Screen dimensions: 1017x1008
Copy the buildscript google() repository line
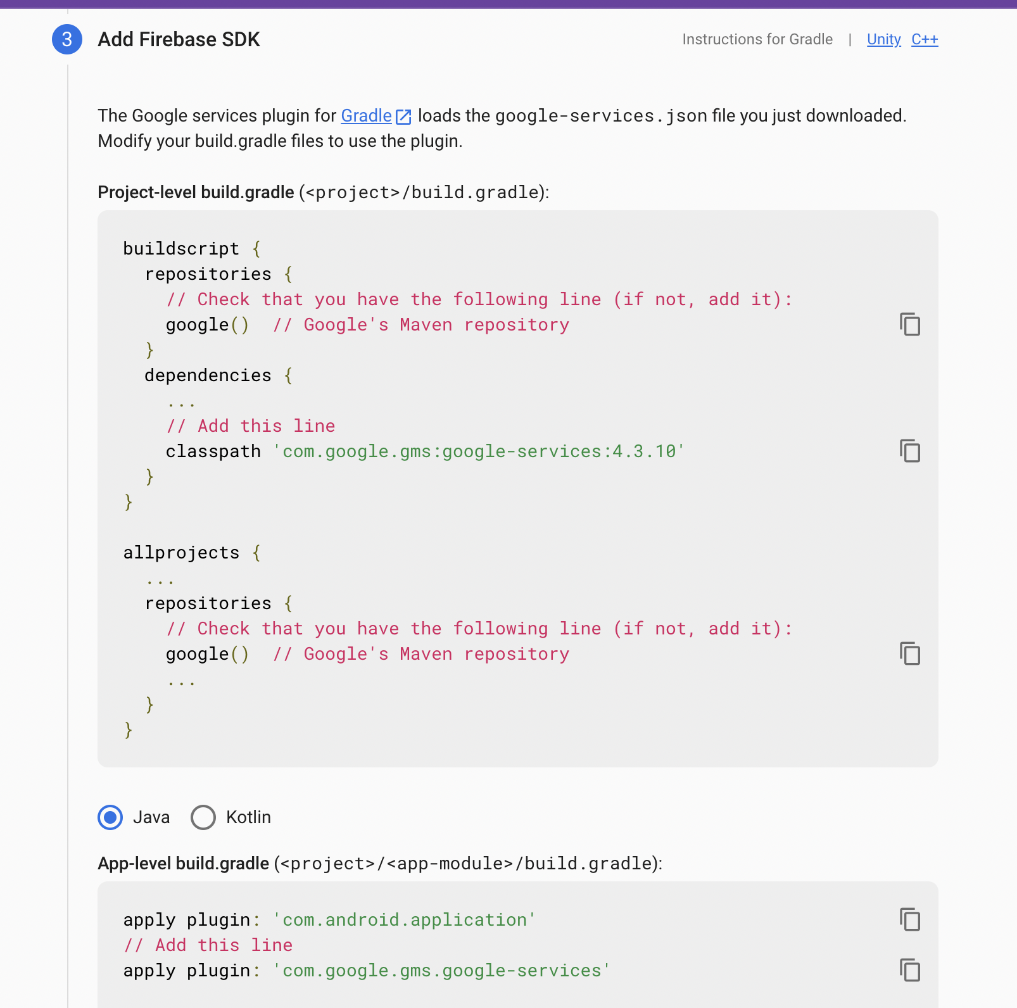pyautogui.click(x=910, y=324)
